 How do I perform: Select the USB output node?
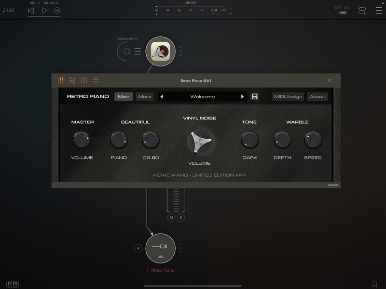tap(161, 248)
